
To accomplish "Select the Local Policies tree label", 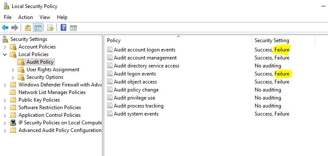I will point(33,54).
